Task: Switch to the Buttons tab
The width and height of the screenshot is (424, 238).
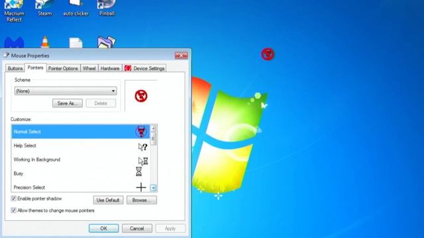Action: (15, 69)
